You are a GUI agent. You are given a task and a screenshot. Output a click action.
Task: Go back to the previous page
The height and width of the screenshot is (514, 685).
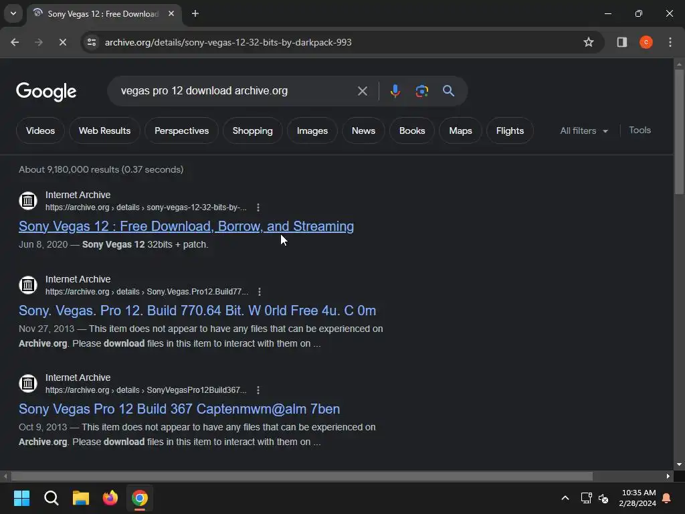coord(15,42)
